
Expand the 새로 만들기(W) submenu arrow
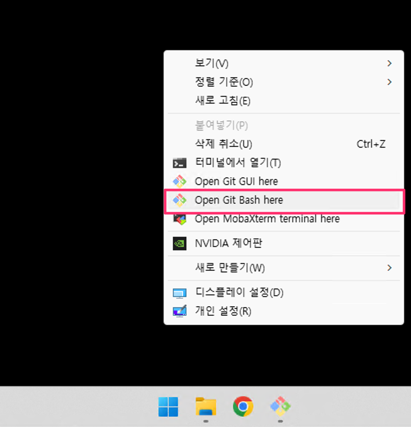[x=389, y=268]
